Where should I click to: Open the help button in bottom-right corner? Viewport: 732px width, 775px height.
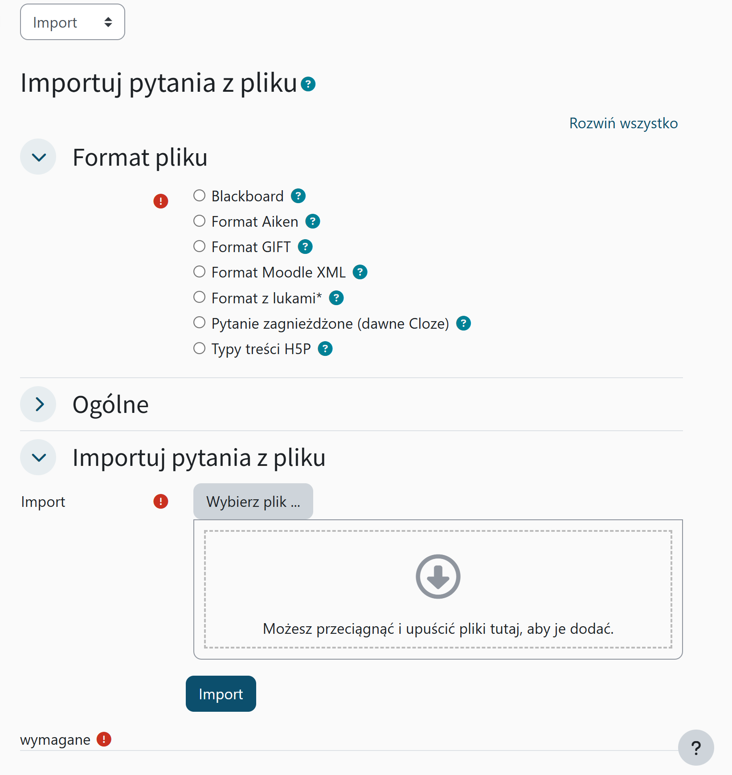click(696, 747)
